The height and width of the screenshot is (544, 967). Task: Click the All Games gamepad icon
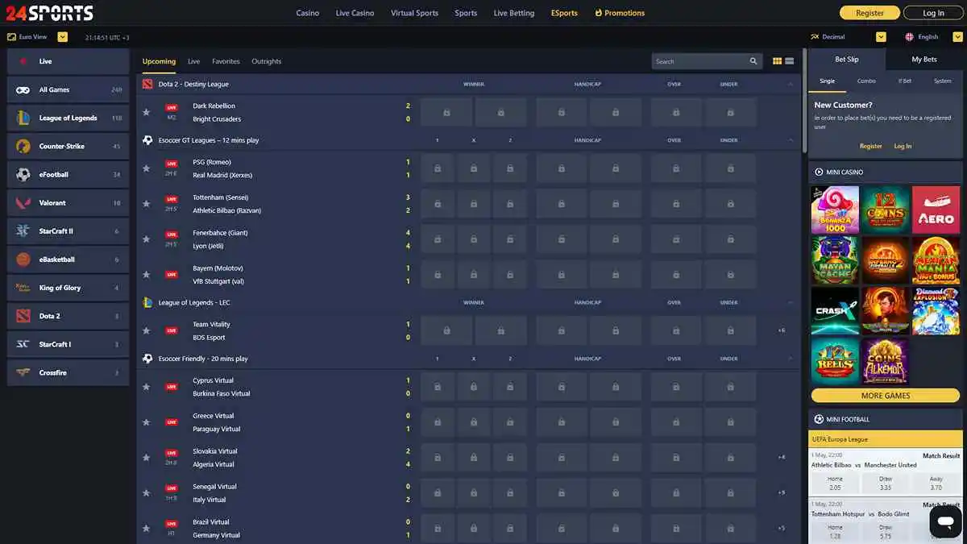tap(23, 90)
